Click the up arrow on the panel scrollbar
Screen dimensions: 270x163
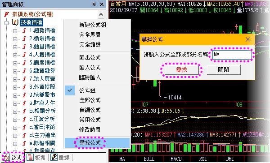tap(101, 15)
